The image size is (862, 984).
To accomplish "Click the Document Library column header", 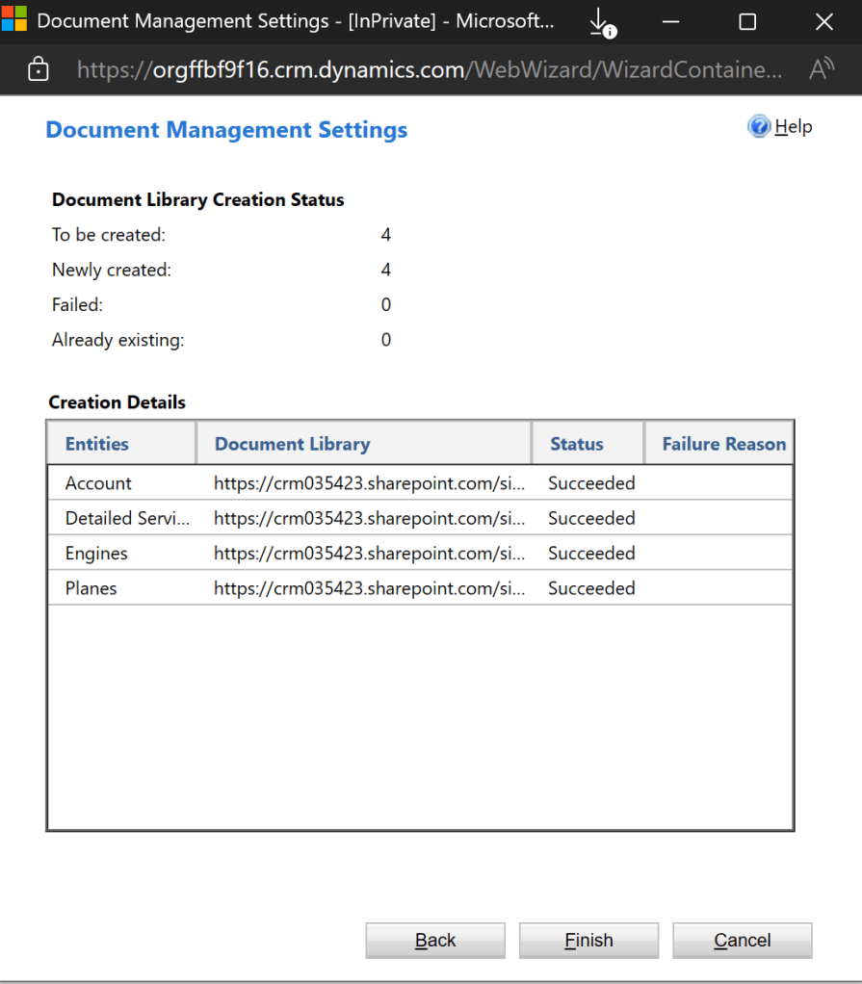I will click(292, 444).
